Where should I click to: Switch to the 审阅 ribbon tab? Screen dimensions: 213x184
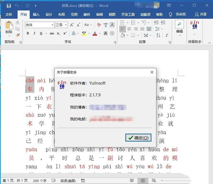(99, 14)
